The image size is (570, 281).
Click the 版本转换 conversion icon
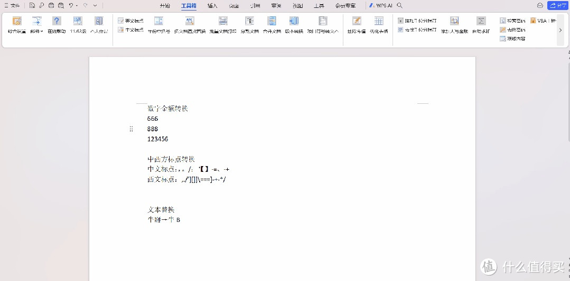294,22
